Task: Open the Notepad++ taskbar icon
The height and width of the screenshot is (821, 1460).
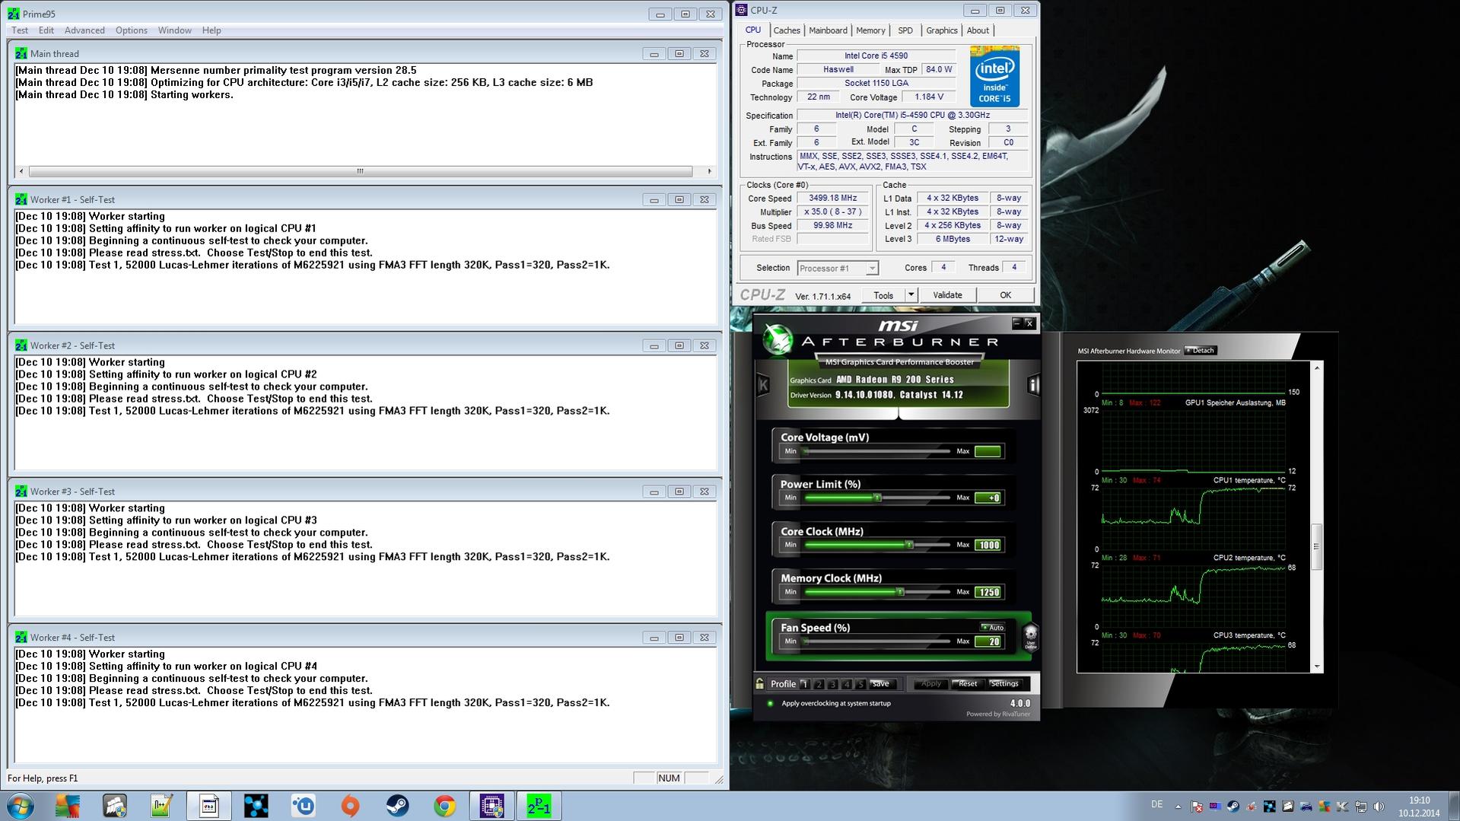Action: coord(161,806)
